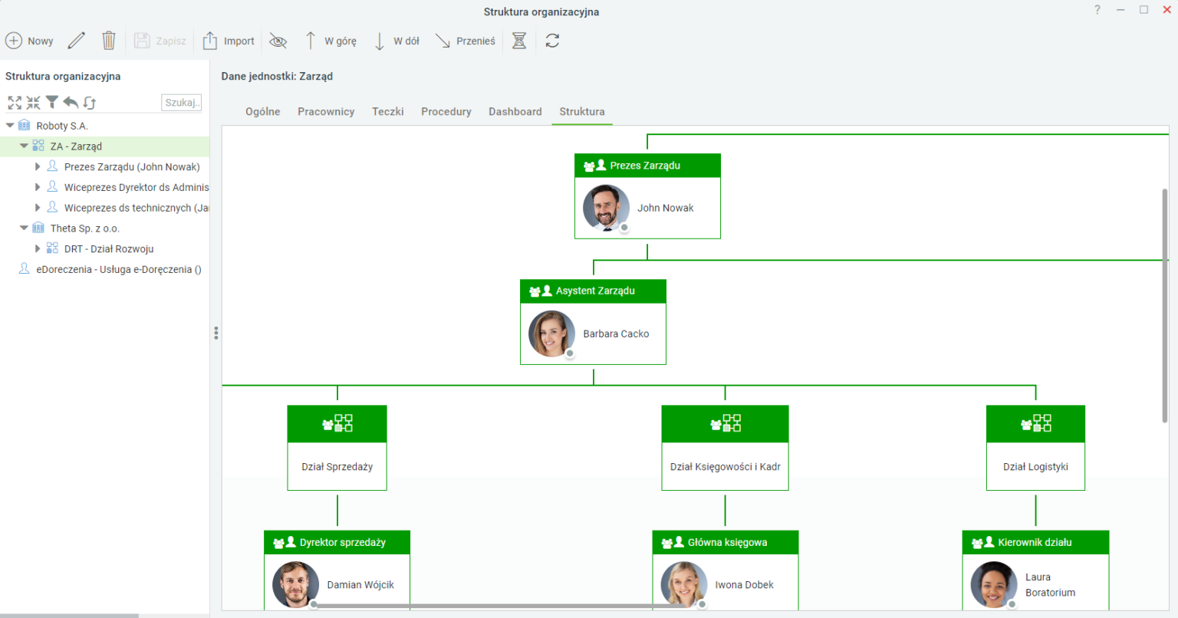This screenshot has height=618, width=1178.
Task: Select ZA - Zarząd tree item
Action: (x=76, y=146)
